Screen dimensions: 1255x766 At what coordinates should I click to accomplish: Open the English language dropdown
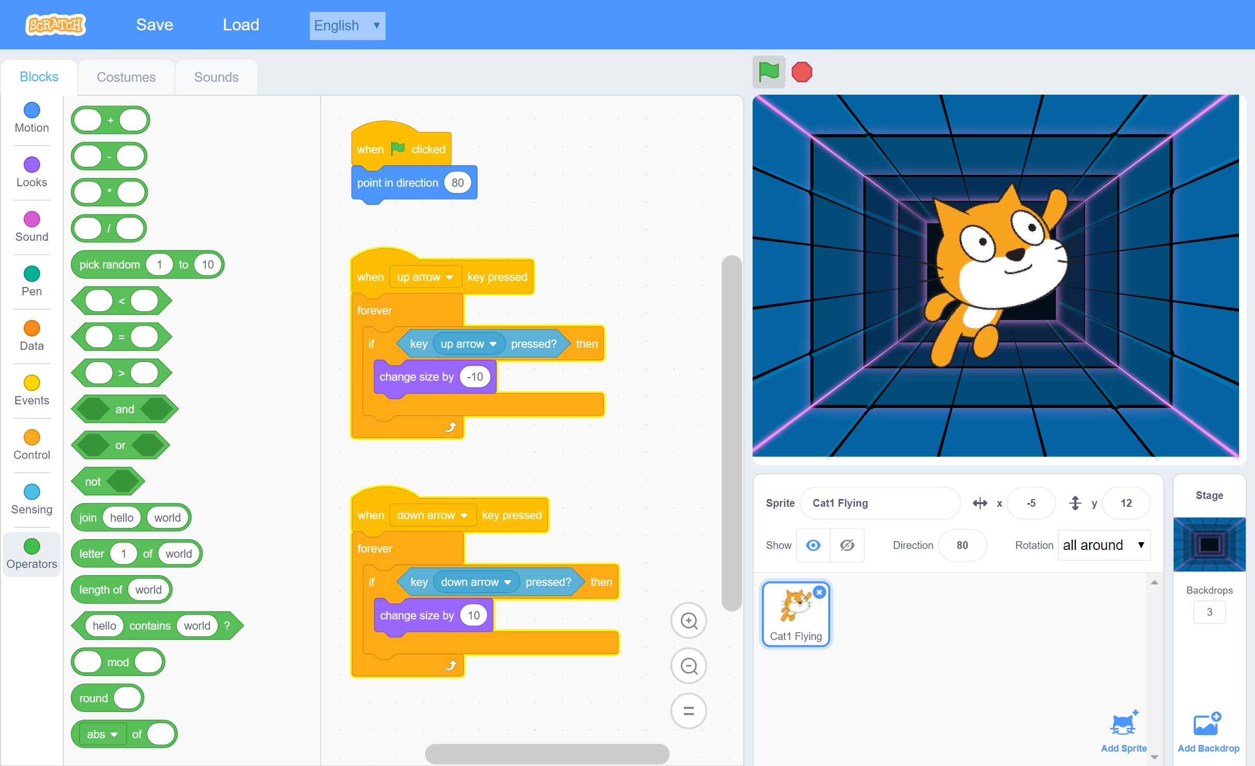click(x=347, y=26)
